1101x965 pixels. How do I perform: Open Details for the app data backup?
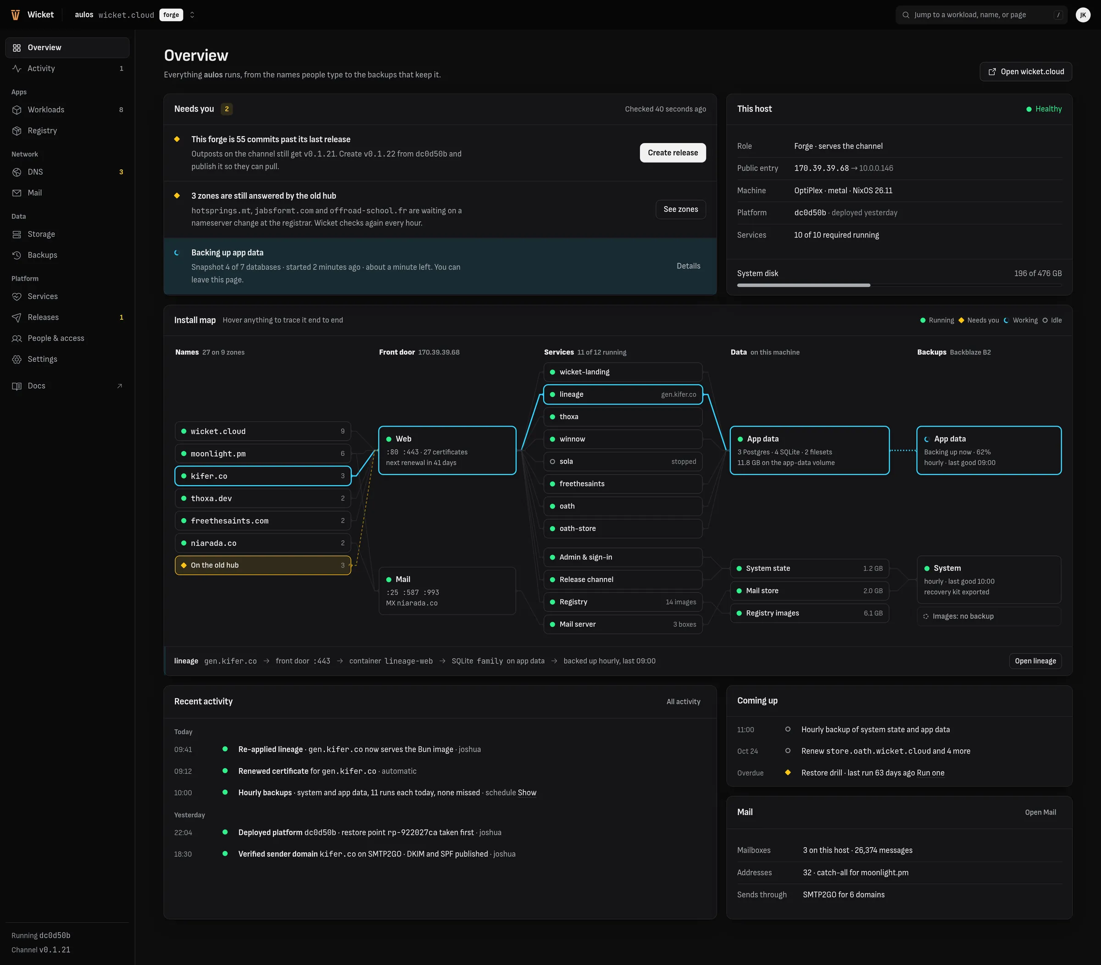(689, 266)
